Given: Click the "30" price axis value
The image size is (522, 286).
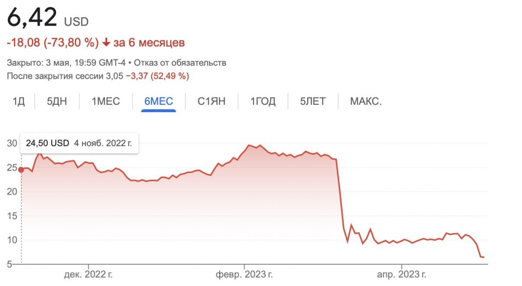Looking at the screenshot, I should [x=13, y=143].
